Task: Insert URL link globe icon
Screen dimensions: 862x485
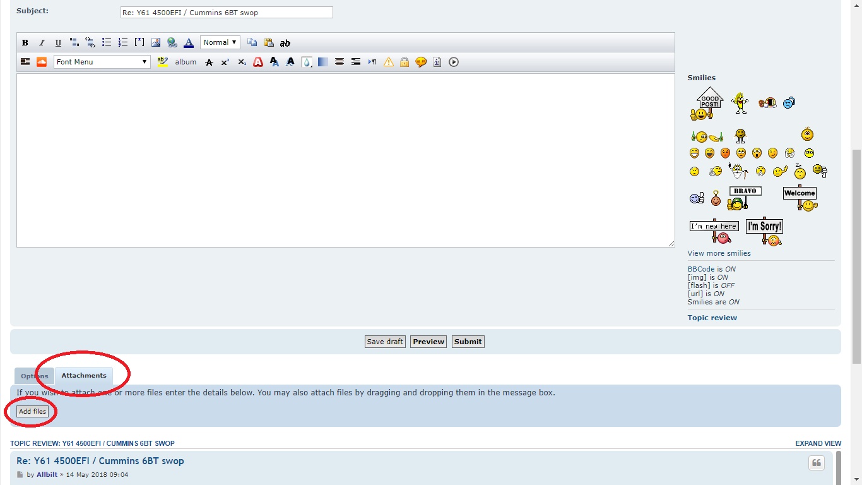Action: coord(172,43)
